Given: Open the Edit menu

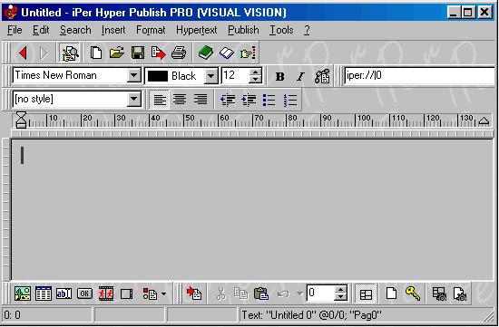Looking at the screenshot, I should click(41, 30).
